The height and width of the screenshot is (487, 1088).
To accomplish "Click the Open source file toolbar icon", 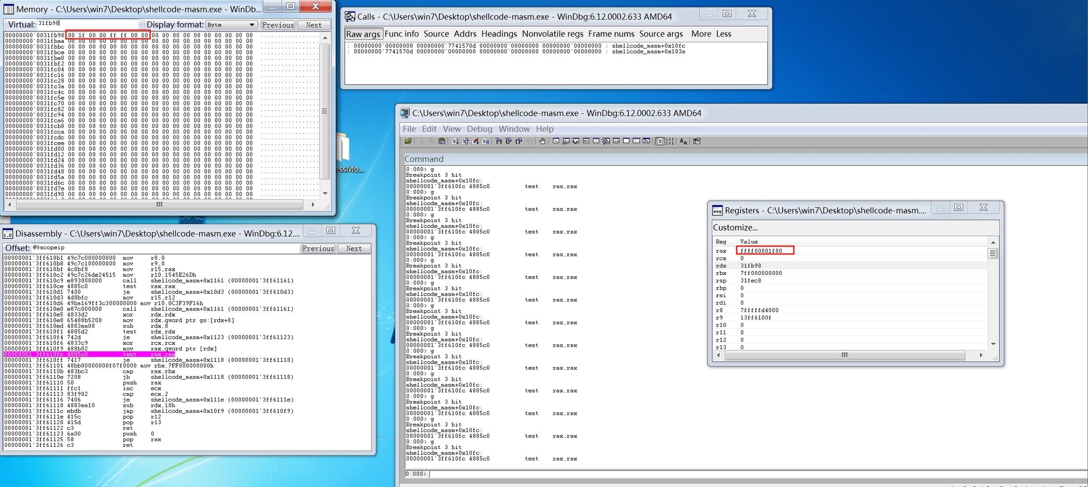I will 408,141.
